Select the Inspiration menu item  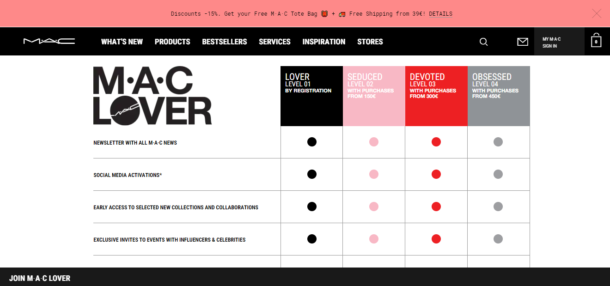tap(323, 42)
